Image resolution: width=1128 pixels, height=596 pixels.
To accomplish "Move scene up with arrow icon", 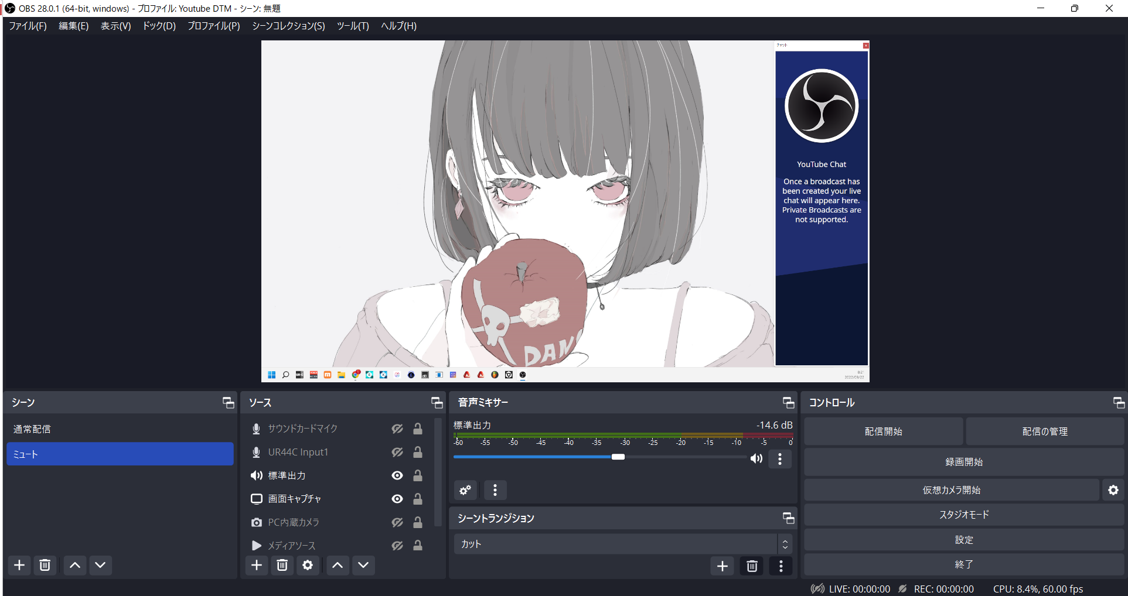I will click(75, 565).
